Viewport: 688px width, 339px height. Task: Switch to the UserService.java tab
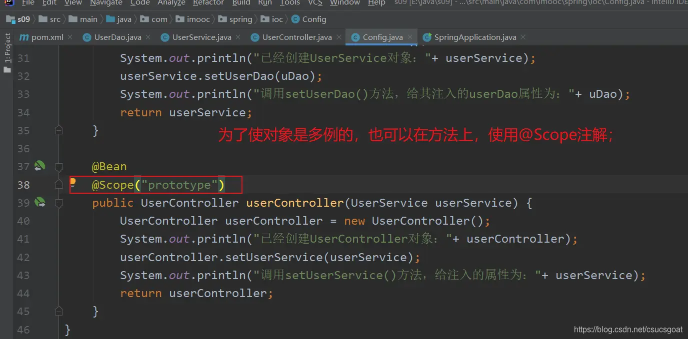(201, 37)
